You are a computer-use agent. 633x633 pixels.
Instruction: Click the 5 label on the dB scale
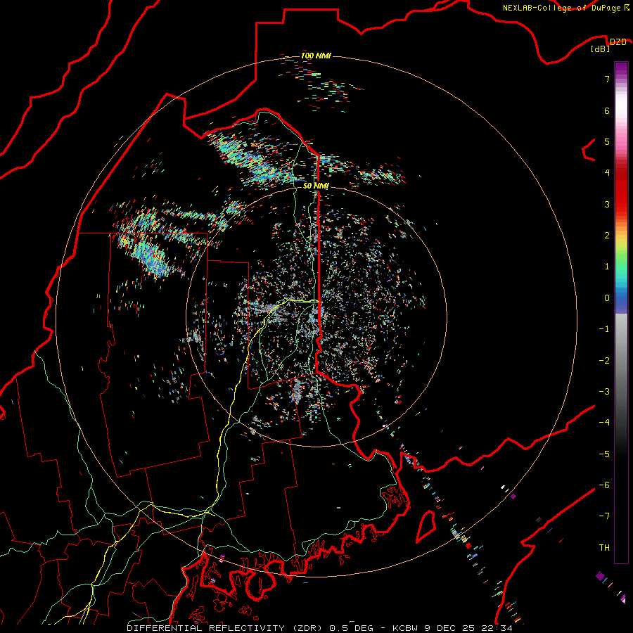pyautogui.click(x=607, y=141)
